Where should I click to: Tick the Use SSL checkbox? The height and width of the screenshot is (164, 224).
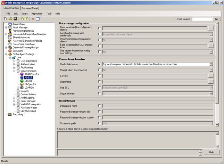[x=100, y=88]
